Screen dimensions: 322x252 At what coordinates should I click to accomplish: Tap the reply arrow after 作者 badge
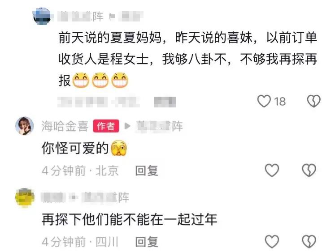[127, 126]
